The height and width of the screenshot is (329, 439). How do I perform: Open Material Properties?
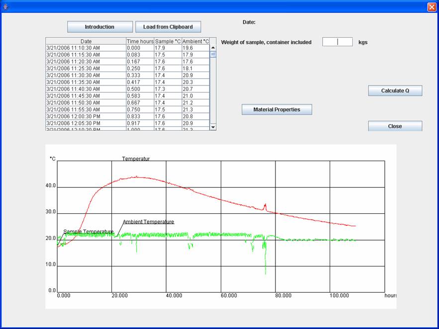[x=277, y=109]
